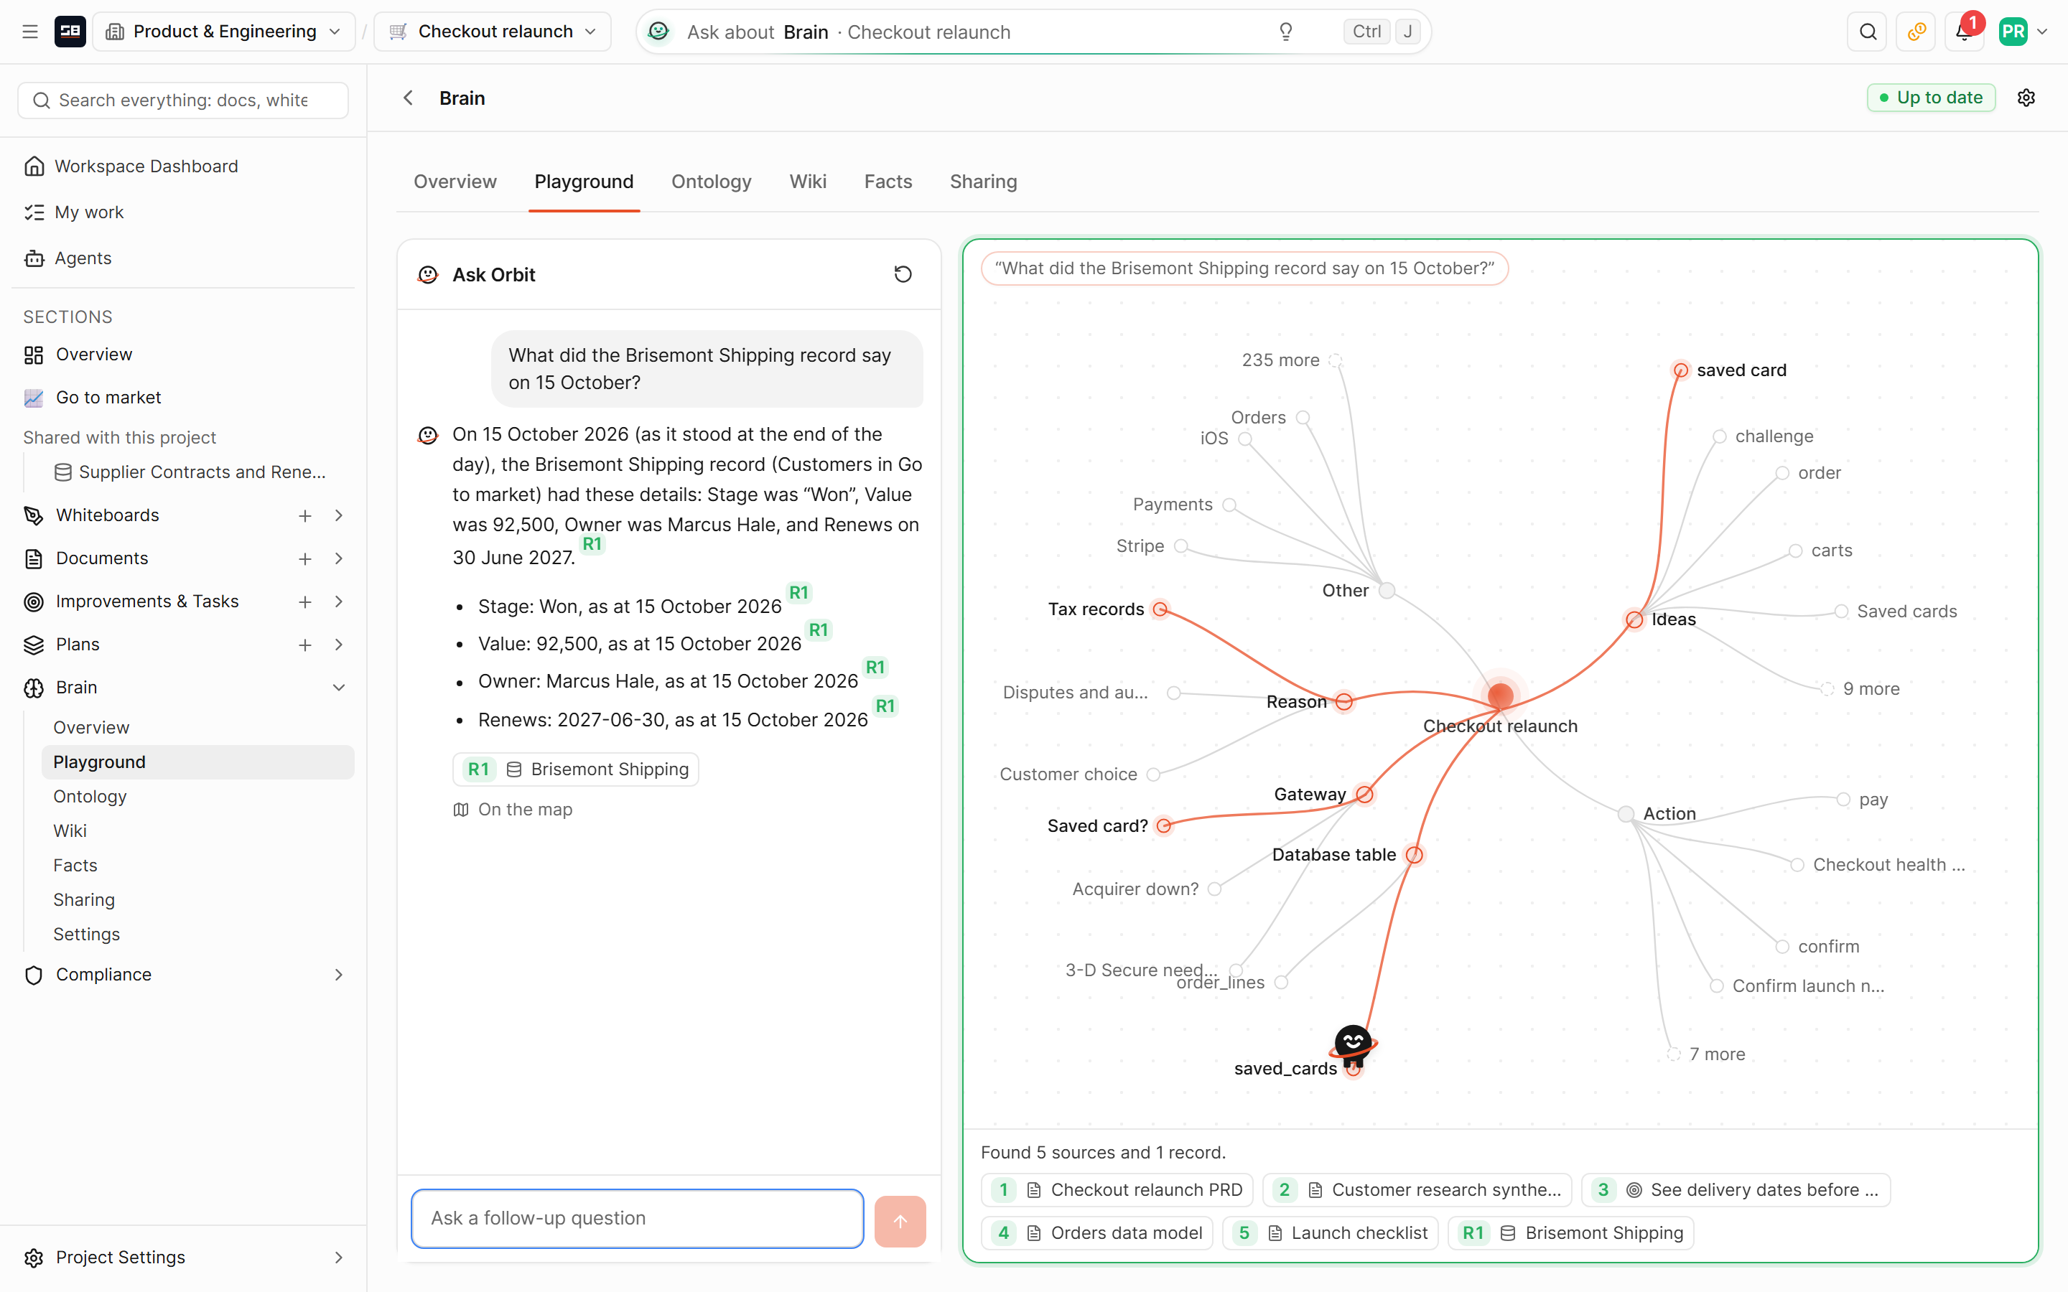
Task: Open Brain settings gear icon
Action: [2025, 98]
